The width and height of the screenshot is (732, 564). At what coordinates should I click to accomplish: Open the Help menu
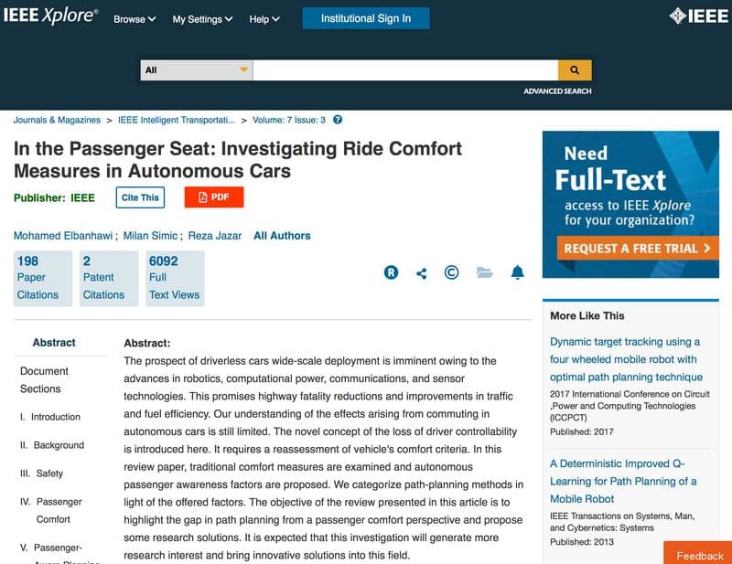click(264, 19)
